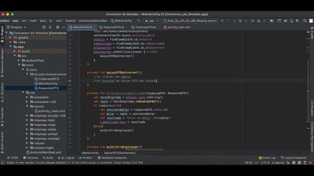This screenshot has width=314, height=176.
Task: Hide the Project panel with the minus icon
Action: pyautogui.click(x=63, y=27)
